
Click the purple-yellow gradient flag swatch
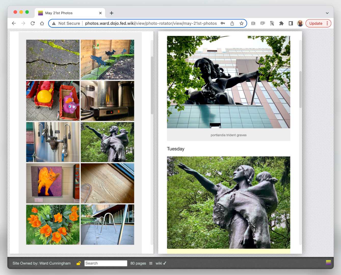coord(328,262)
